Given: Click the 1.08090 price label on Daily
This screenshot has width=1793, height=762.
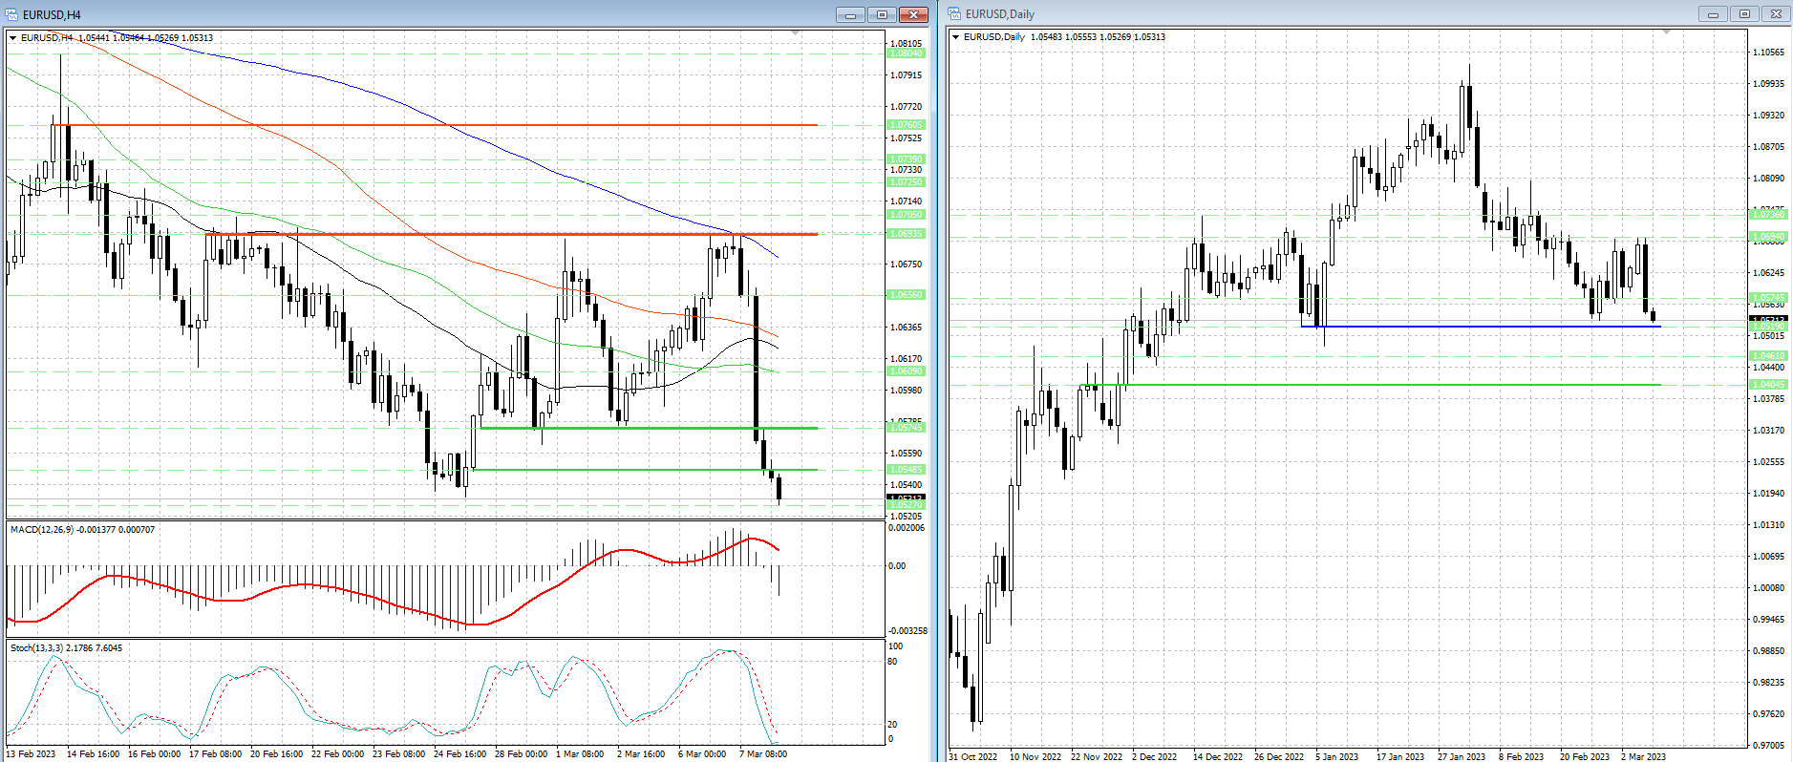Looking at the screenshot, I should click(1769, 178).
